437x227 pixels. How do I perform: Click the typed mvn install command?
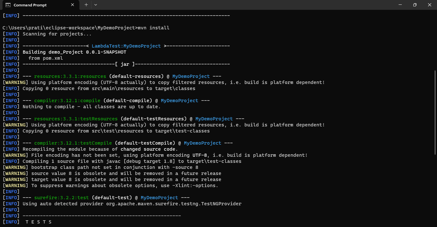click(x=154, y=28)
